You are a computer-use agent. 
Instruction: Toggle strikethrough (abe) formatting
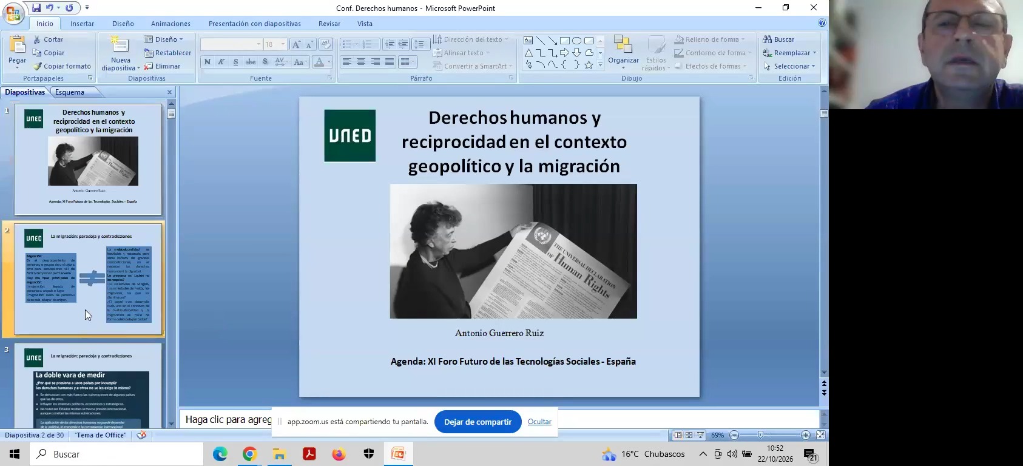click(250, 62)
